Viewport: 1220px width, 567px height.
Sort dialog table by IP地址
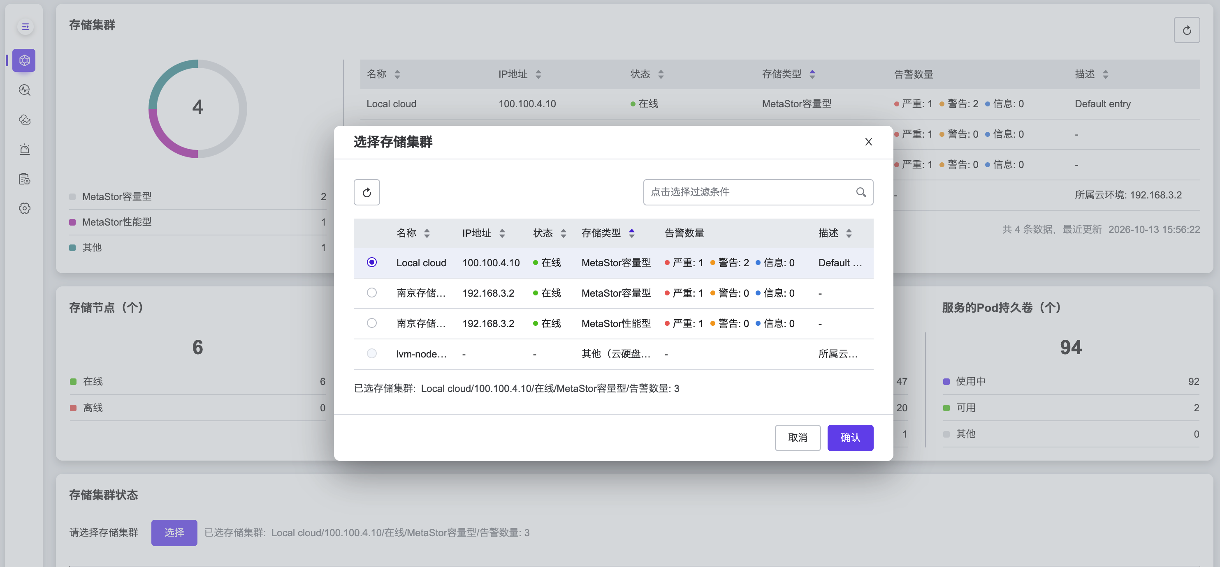502,233
